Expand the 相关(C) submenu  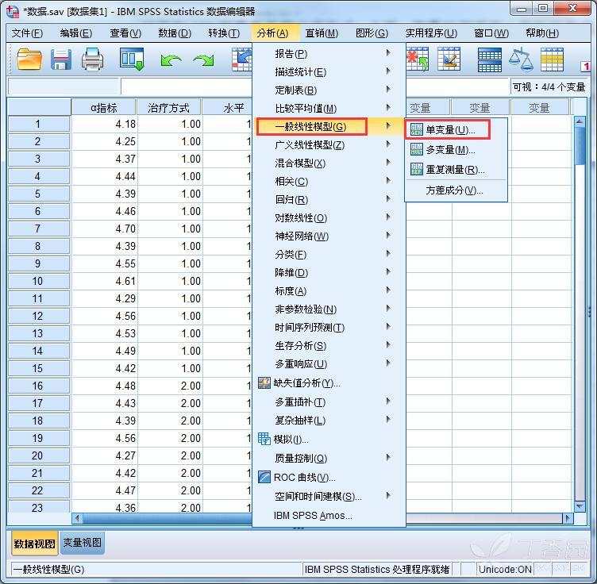[x=329, y=182]
